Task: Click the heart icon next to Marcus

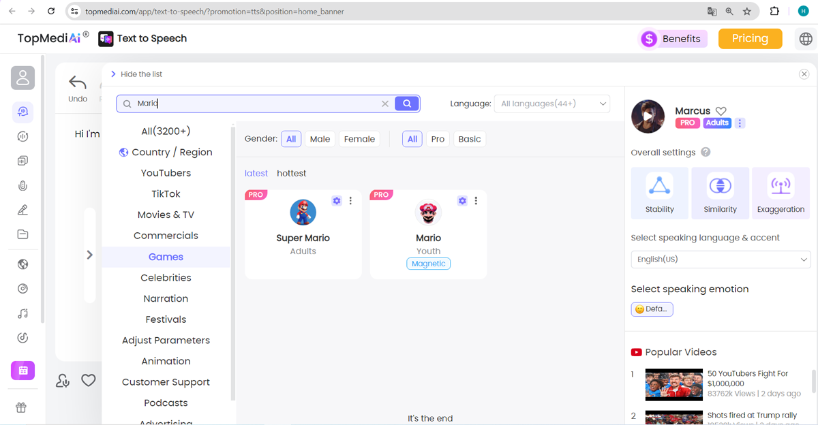Action: [x=721, y=111]
